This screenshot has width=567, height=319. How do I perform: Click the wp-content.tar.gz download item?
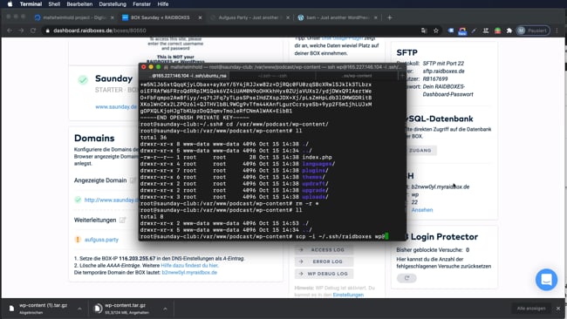(x=125, y=309)
